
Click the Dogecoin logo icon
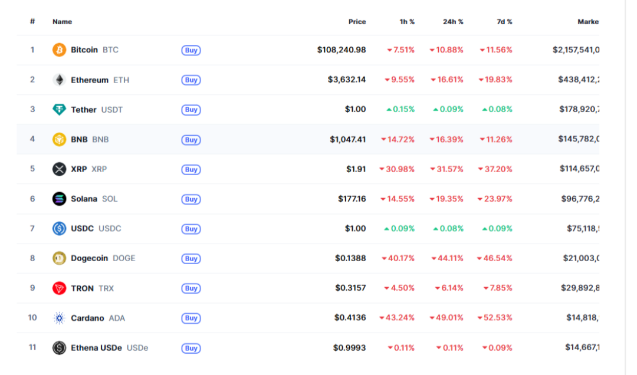pyautogui.click(x=60, y=258)
